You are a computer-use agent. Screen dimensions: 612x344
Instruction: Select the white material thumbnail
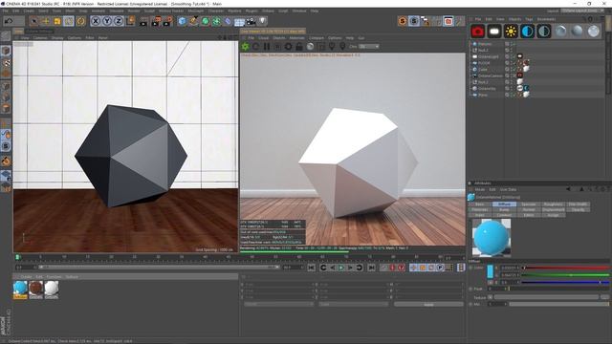coord(52,289)
